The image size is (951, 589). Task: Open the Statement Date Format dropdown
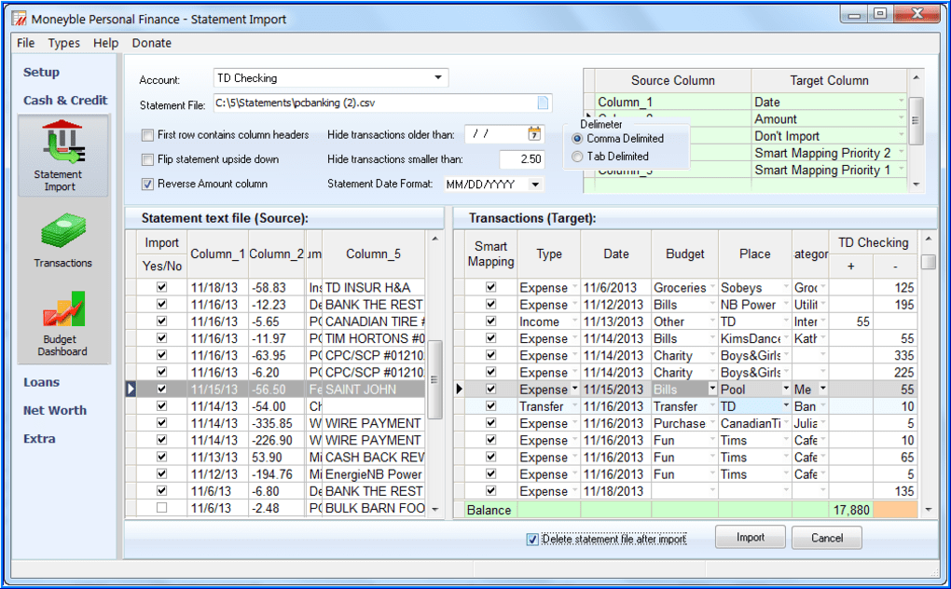click(x=535, y=184)
